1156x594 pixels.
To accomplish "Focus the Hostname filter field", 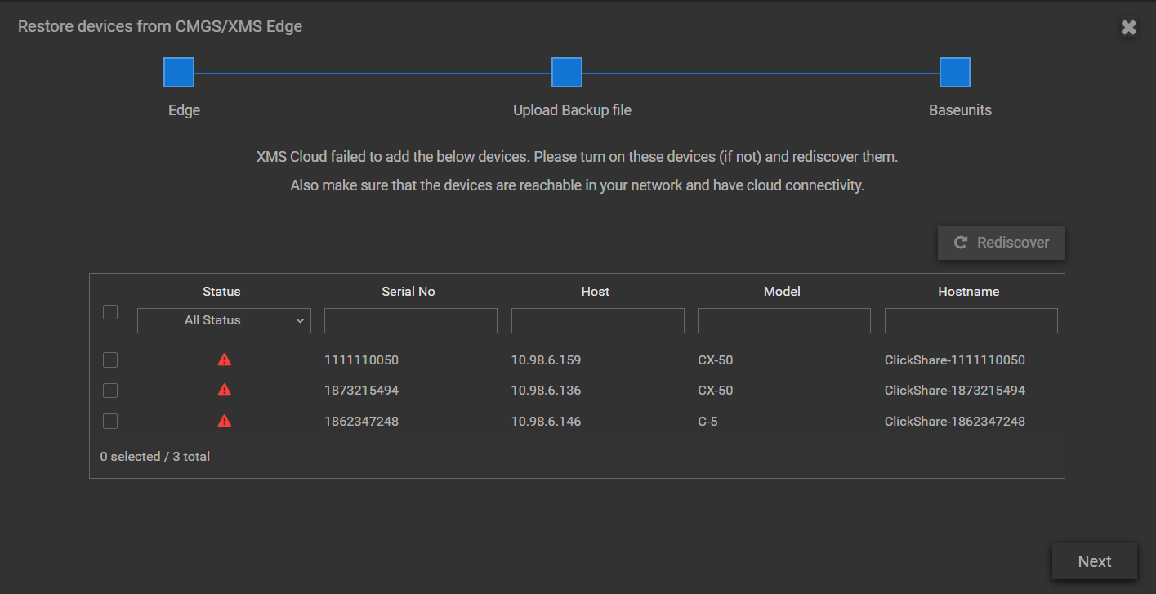I will (x=971, y=320).
